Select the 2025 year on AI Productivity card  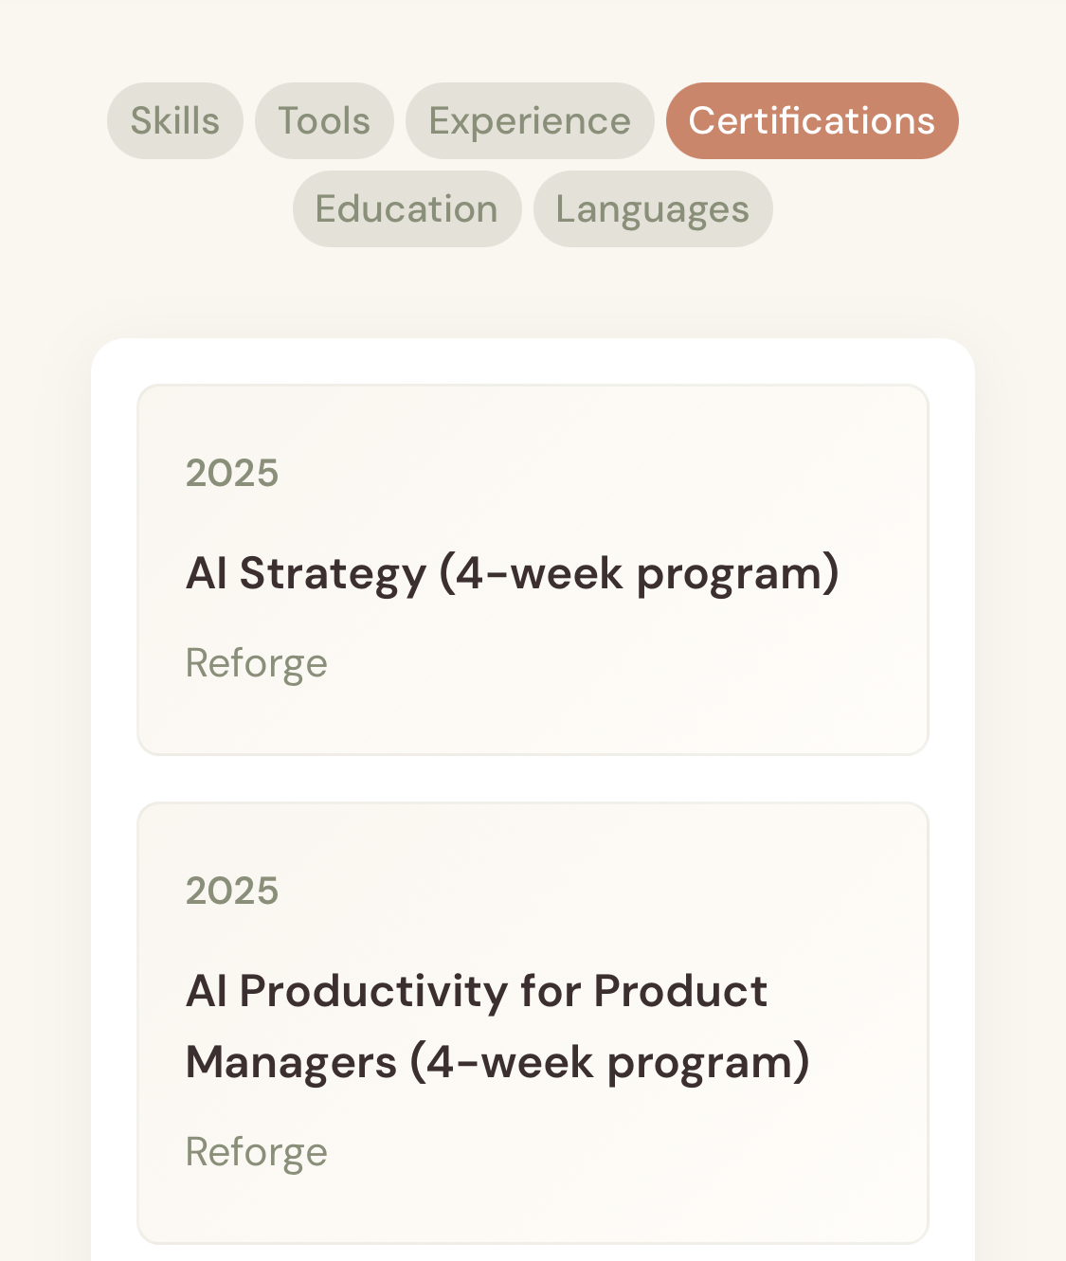click(232, 891)
